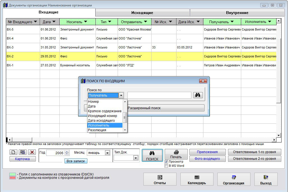Click the Печать printer button
The width and height of the screenshot is (288, 192).
[176, 154]
